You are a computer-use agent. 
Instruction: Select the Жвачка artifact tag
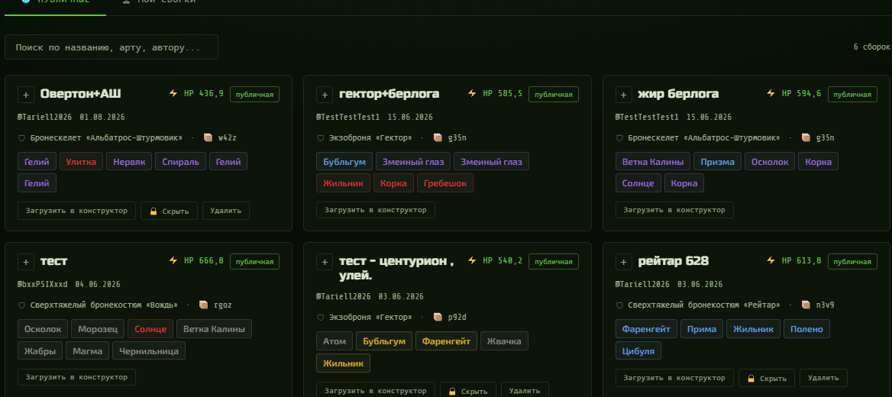click(505, 341)
